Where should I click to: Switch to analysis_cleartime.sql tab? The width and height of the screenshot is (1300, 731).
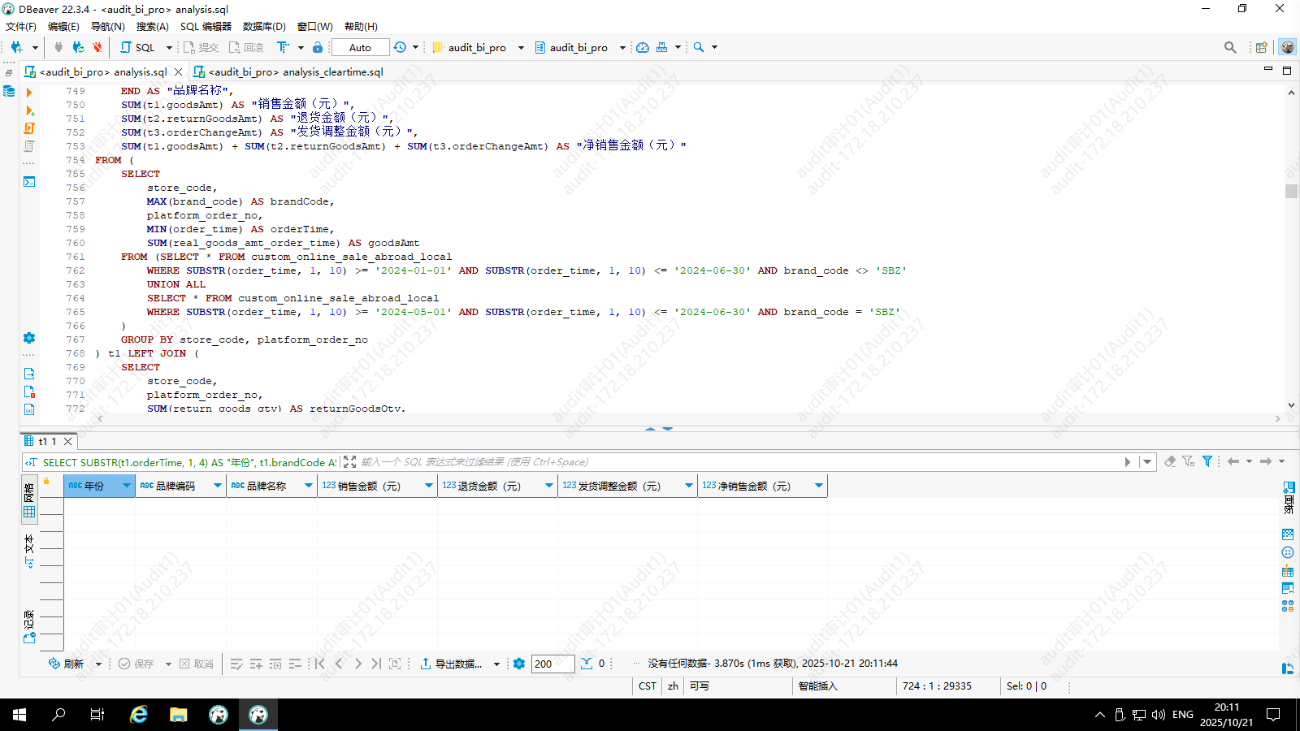pos(295,71)
